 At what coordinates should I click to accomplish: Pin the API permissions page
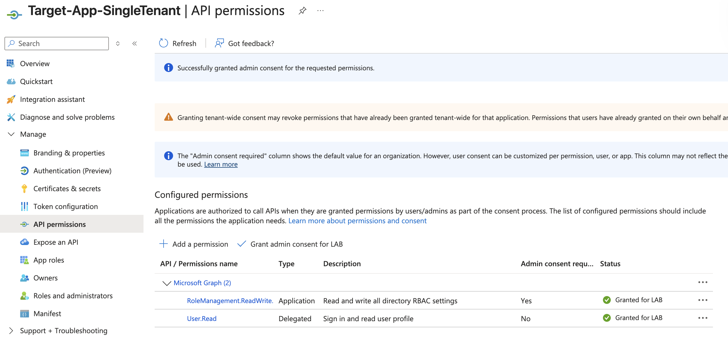(302, 11)
